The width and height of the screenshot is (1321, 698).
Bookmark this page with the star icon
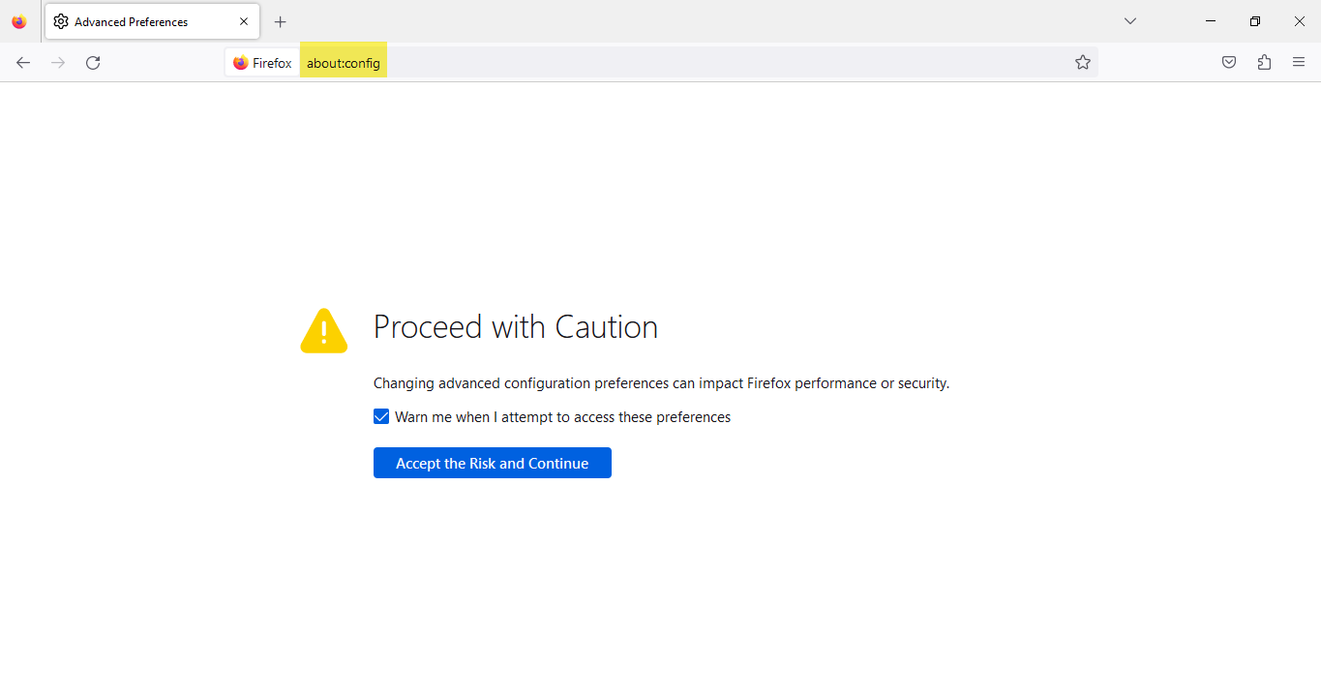click(1083, 63)
